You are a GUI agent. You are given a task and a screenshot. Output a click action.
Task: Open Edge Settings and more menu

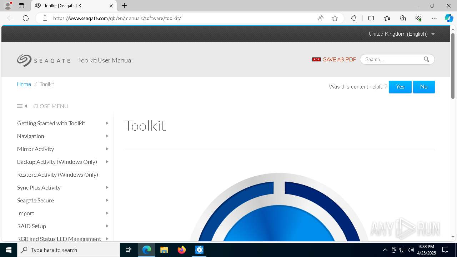pos(434,18)
